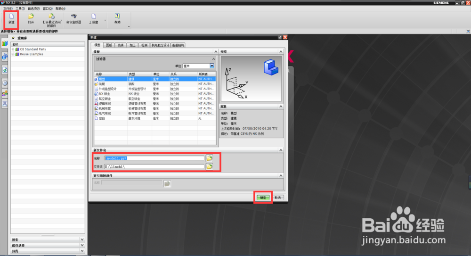Collapse the 预览 preview section
The width and height of the screenshot is (471, 256).
pos(281,51)
